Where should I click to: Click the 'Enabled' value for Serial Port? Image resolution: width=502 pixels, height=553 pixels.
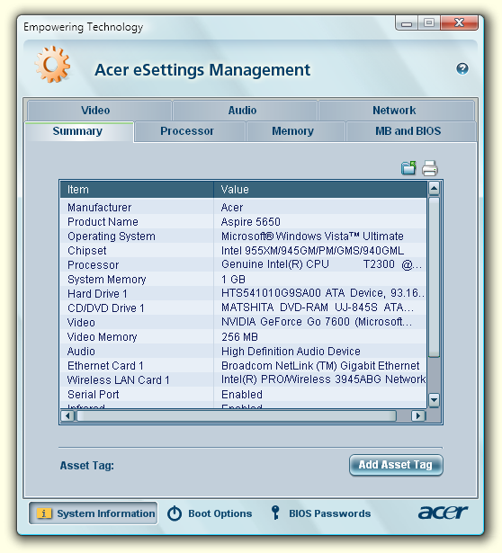tap(242, 395)
